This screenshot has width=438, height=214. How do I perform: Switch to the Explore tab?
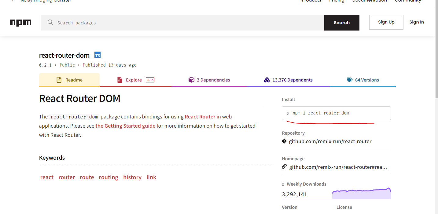pos(135,80)
